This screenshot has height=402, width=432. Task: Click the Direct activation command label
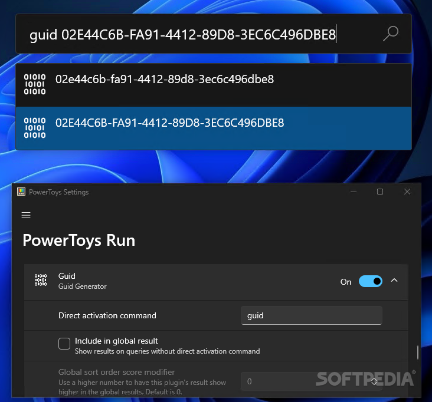point(107,315)
